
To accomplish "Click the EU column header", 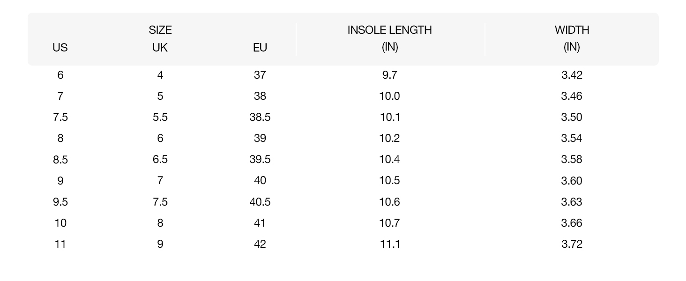I will coord(260,47).
